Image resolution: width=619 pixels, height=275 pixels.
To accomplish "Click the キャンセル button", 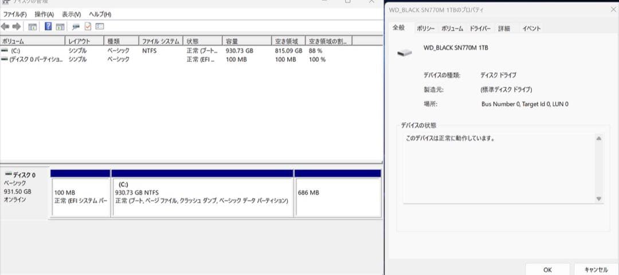I will (596, 269).
